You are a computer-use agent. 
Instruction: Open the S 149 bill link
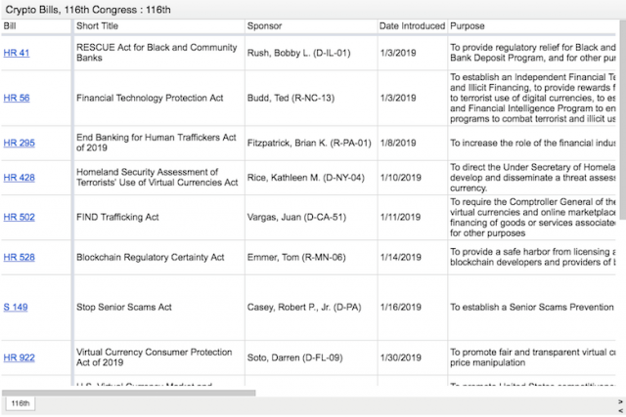[16, 307]
